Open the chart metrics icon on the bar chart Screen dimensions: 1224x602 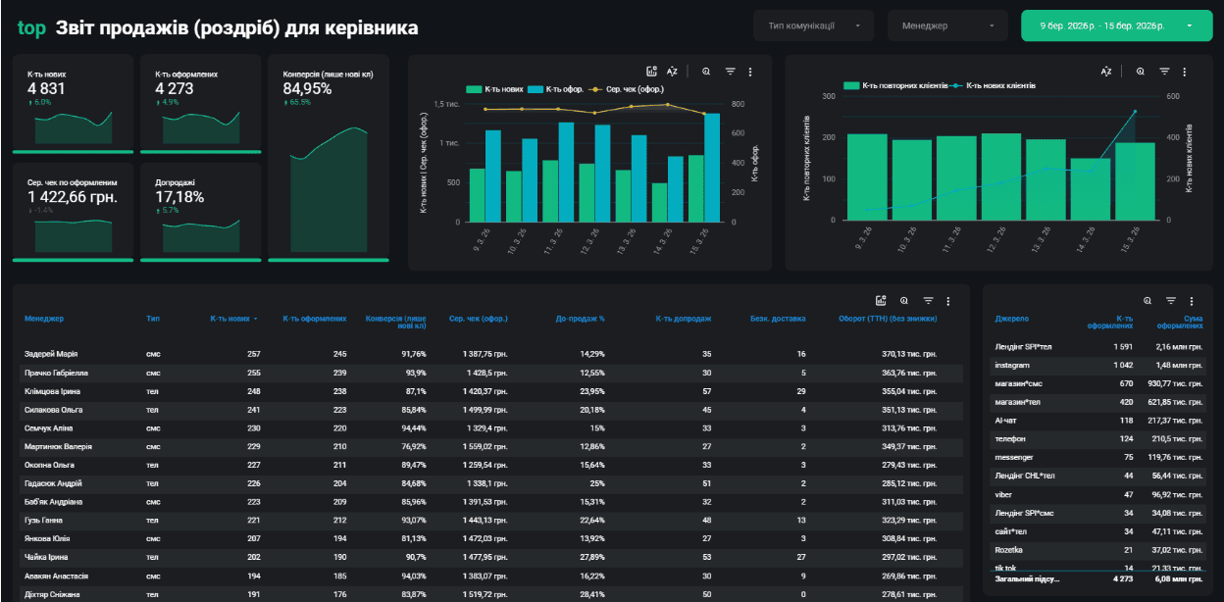click(x=651, y=72)
